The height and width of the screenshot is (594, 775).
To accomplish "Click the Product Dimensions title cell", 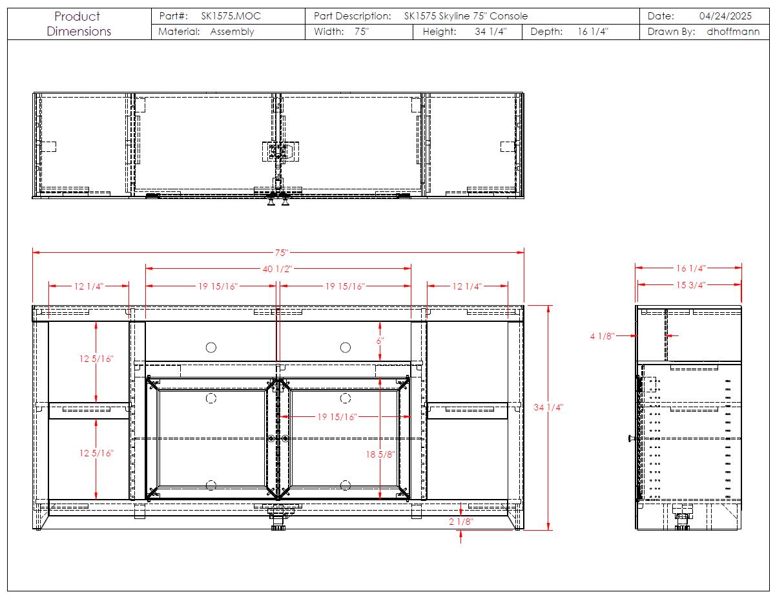I will tap(78, 24).
